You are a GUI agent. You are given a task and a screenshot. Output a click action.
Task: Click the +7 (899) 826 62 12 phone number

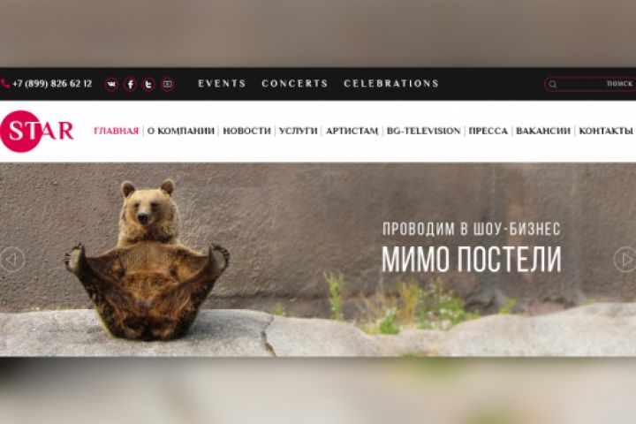click(52, 84)
